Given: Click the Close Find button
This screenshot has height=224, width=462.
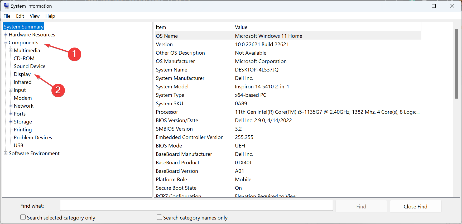Looking at the screenshot, I should 416,206.
